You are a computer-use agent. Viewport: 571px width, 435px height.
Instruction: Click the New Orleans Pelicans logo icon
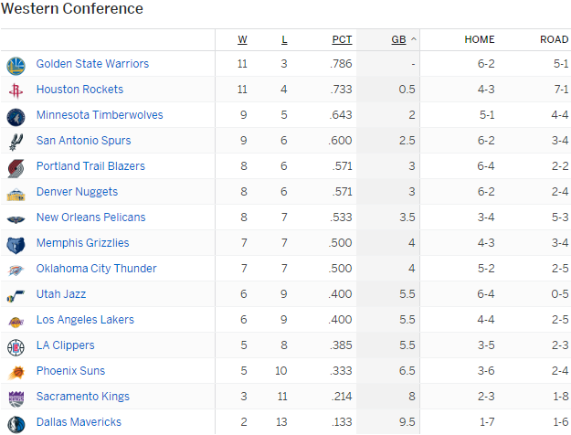coord(16,218)
